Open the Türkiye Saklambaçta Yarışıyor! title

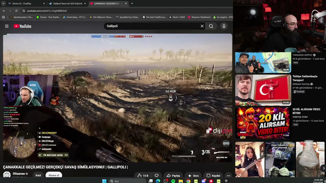tap(305, 78)
